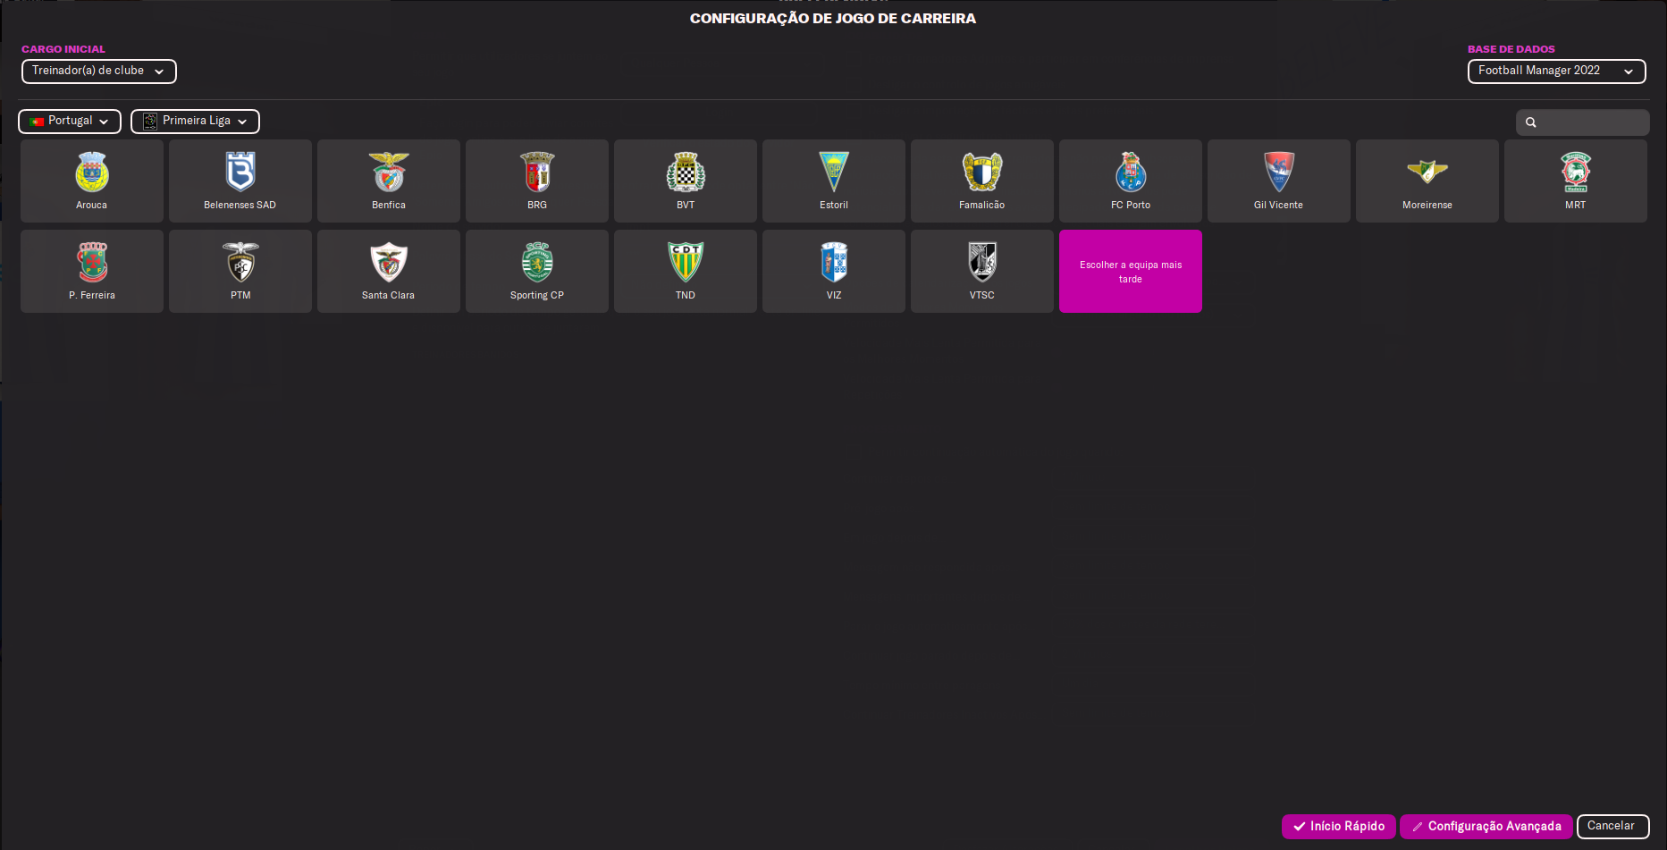Click the MRT team name
Screen dimensions: 1667x850
1576,206
